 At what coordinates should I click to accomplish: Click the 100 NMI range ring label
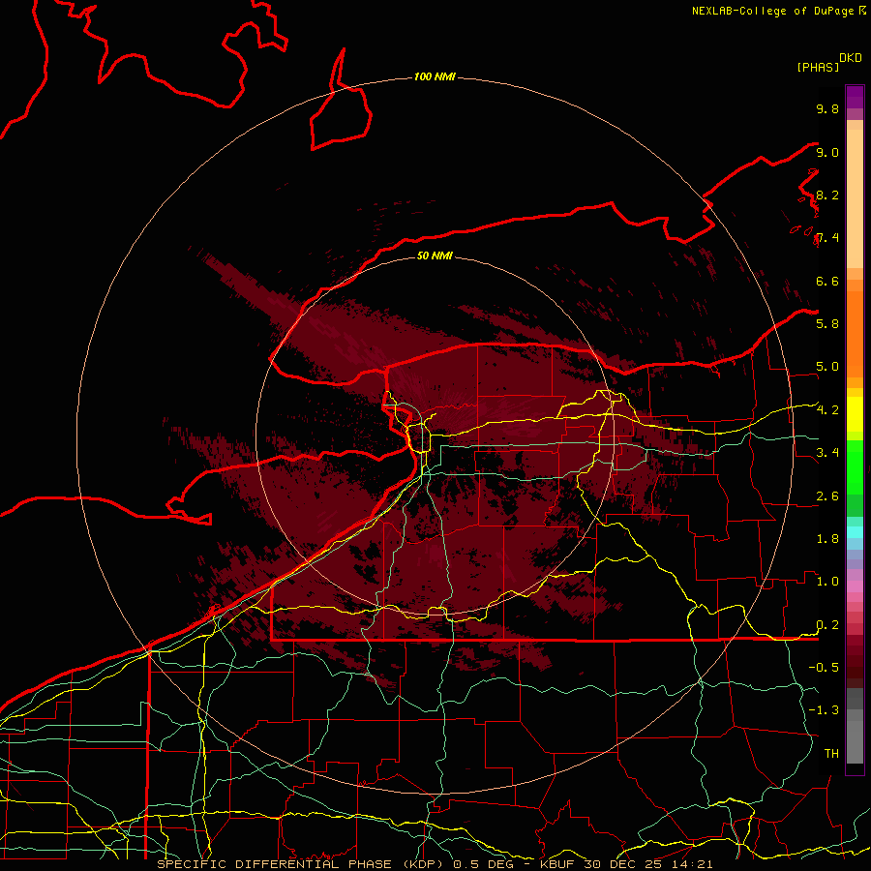435,76
